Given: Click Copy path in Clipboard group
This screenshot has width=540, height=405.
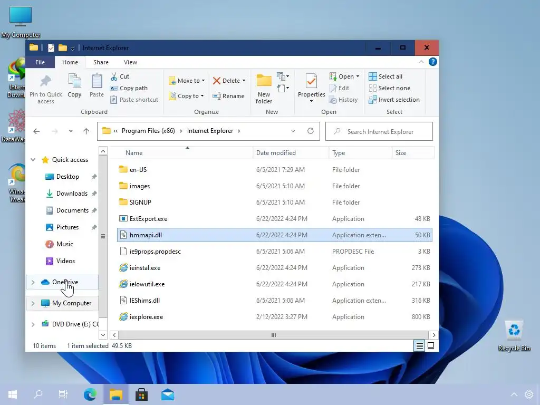Looking at the screenshot, I should 129,88.
